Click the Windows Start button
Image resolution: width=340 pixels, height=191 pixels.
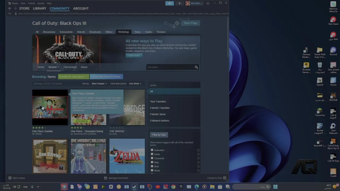(x=275, y=187)
